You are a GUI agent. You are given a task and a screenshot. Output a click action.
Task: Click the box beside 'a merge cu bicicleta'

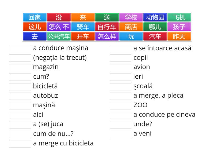20,144
